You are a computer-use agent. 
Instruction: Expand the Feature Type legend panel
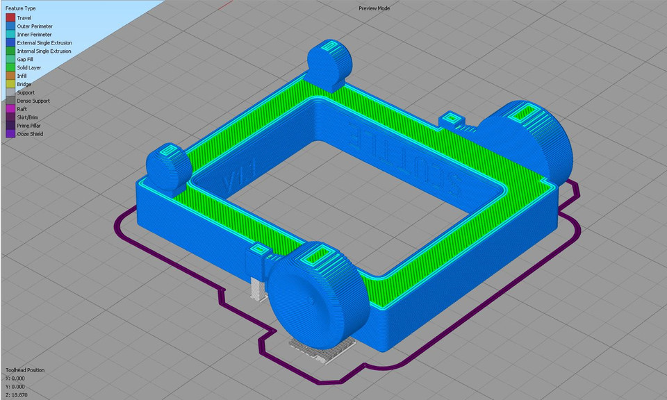tap(21, 8)
